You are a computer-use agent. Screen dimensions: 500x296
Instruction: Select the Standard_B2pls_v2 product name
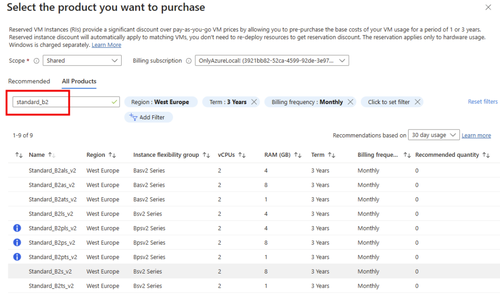[x=53, y=228]
